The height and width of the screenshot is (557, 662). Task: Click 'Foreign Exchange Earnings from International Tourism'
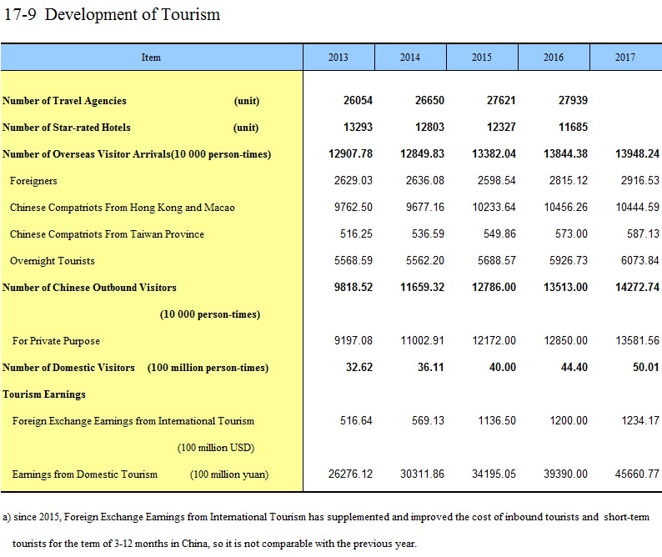click(133, 421)
